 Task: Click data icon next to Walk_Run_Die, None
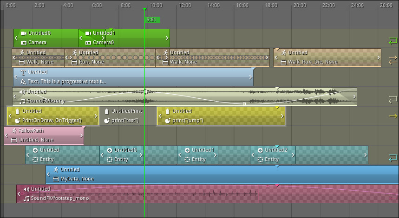coord(284,62)
